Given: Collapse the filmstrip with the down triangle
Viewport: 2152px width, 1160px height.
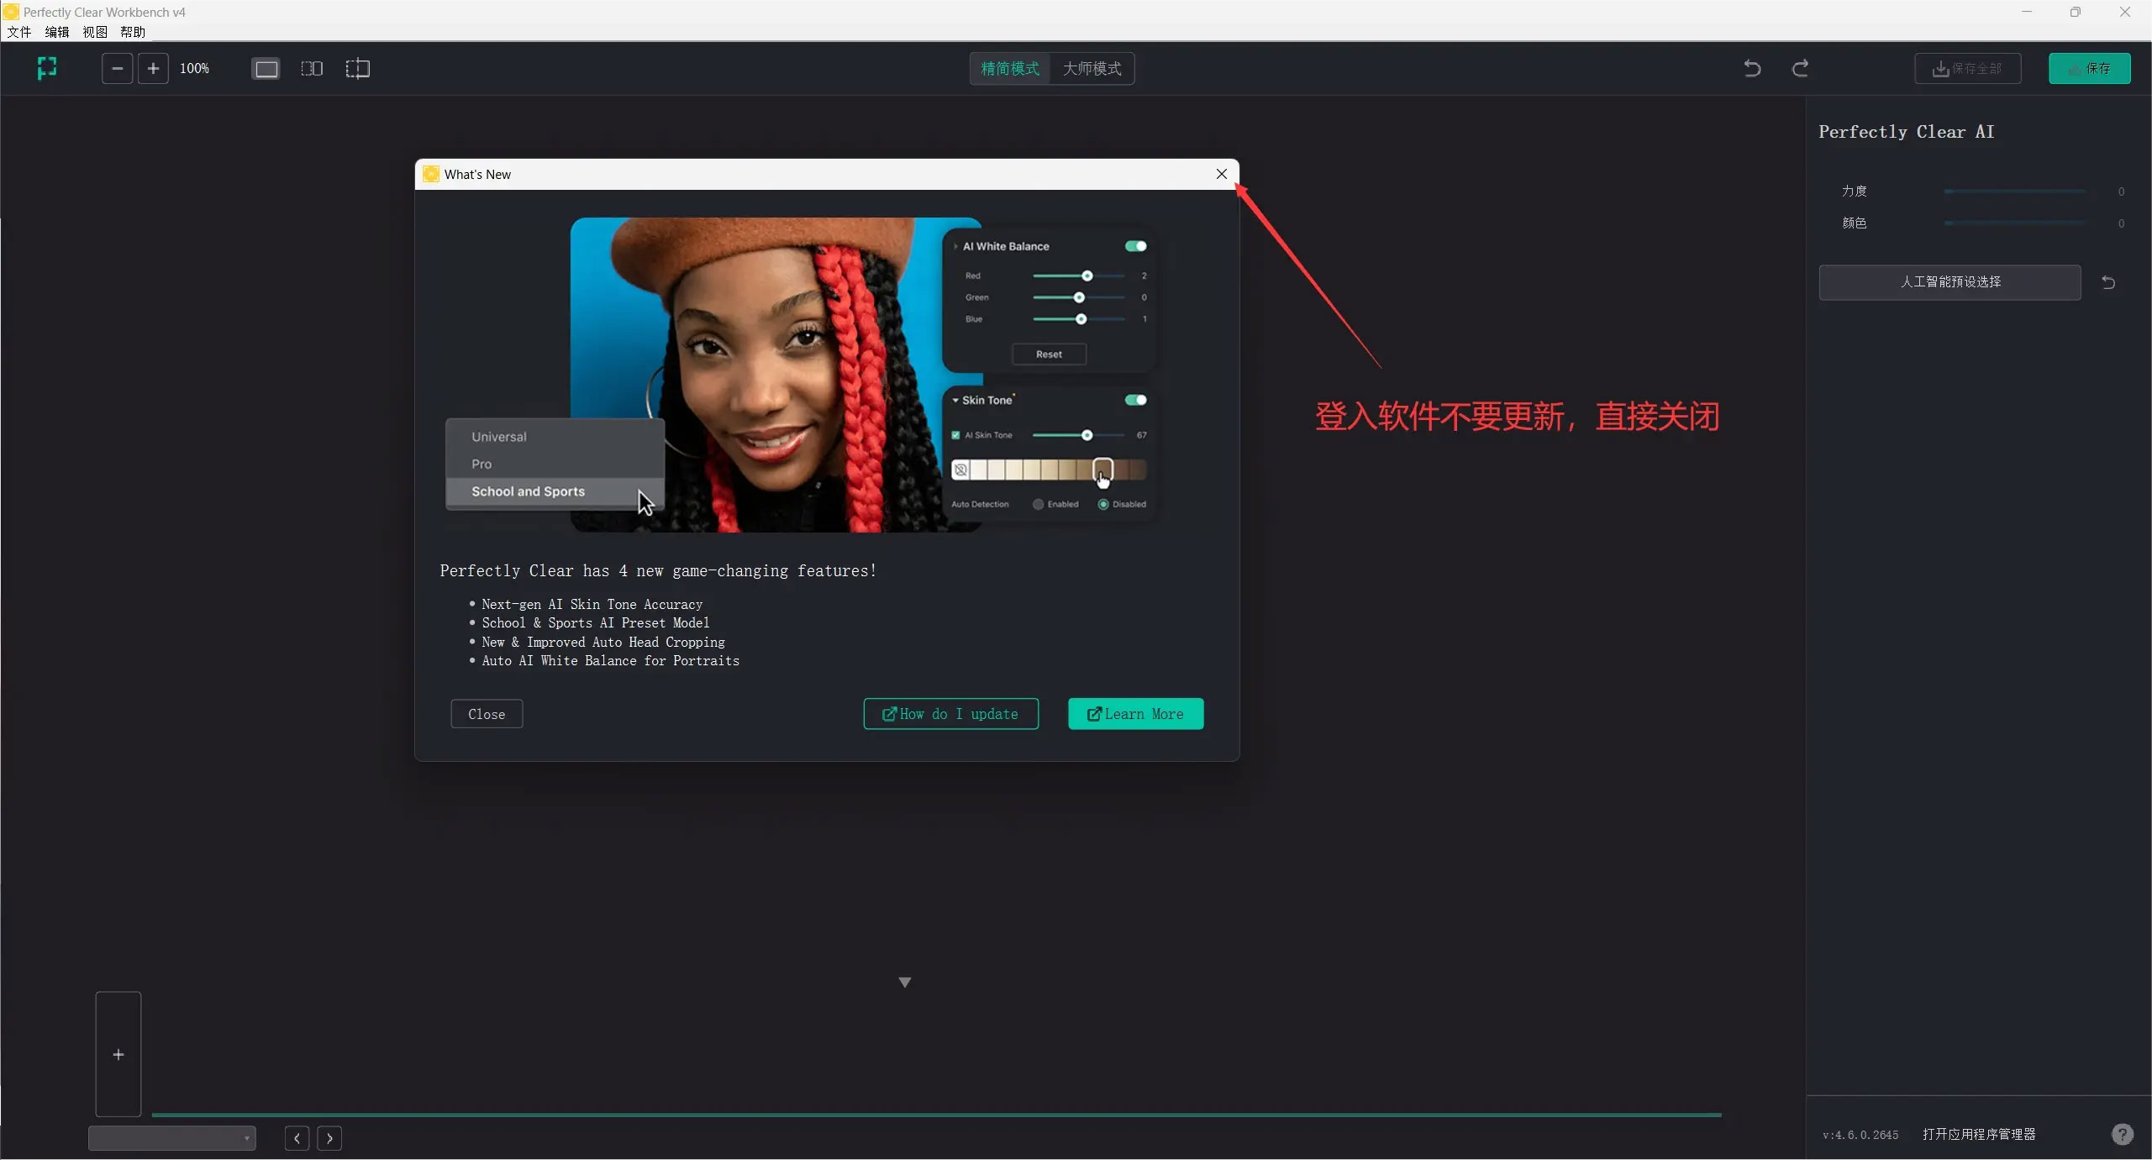Looking at the screenshot, I should [x=905, y=982].
